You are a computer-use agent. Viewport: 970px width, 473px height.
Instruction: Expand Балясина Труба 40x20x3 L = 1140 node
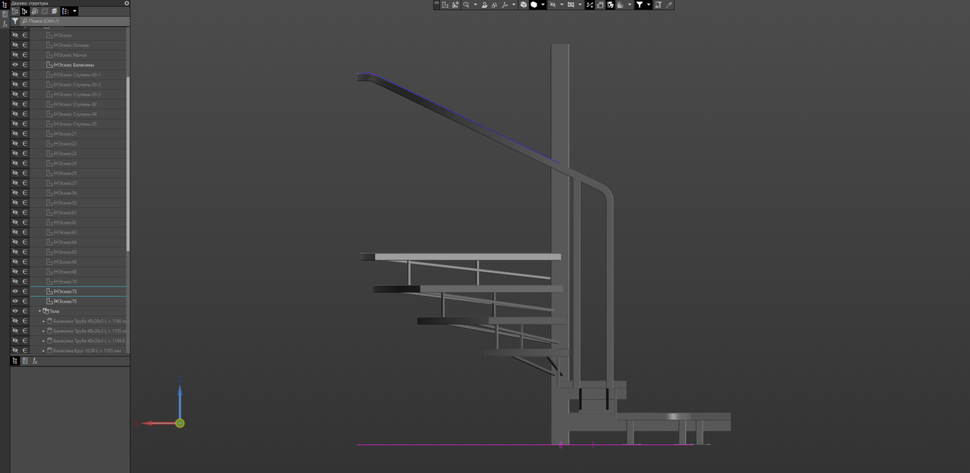point(43,321)
